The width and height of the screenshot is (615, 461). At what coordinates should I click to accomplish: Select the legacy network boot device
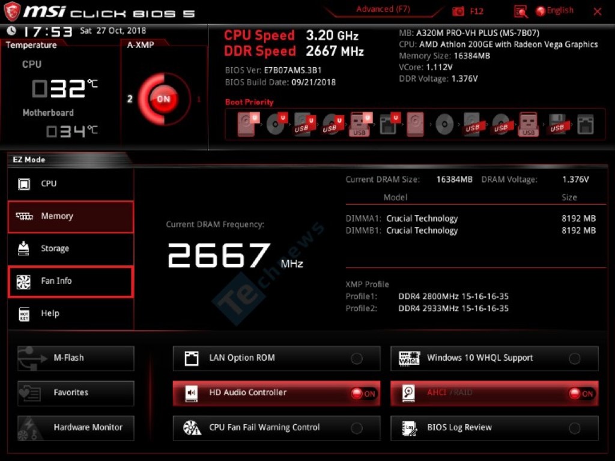(586, 125)
